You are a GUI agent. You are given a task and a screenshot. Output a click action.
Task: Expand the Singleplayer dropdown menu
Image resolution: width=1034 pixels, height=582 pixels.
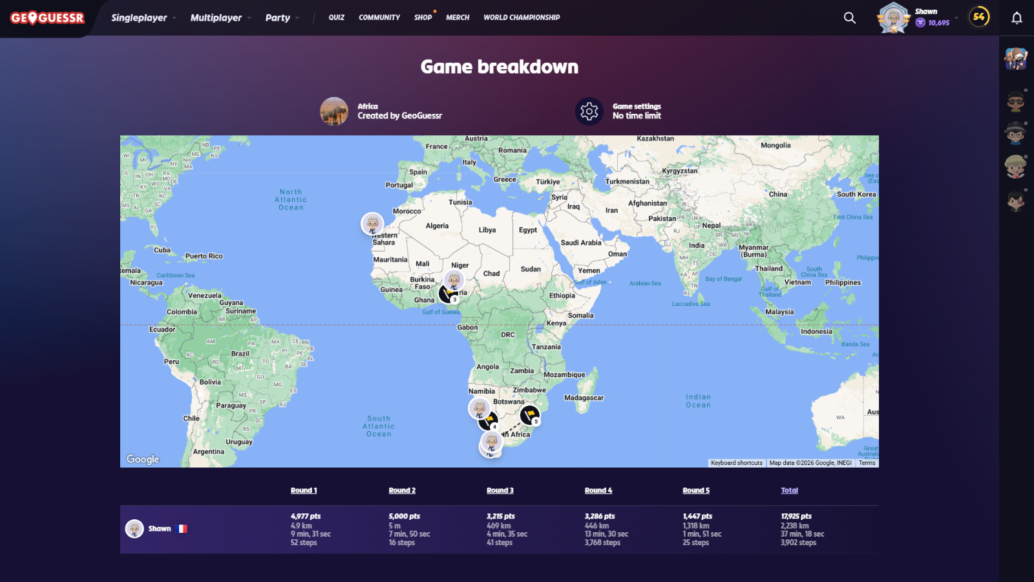pos(143,18)
